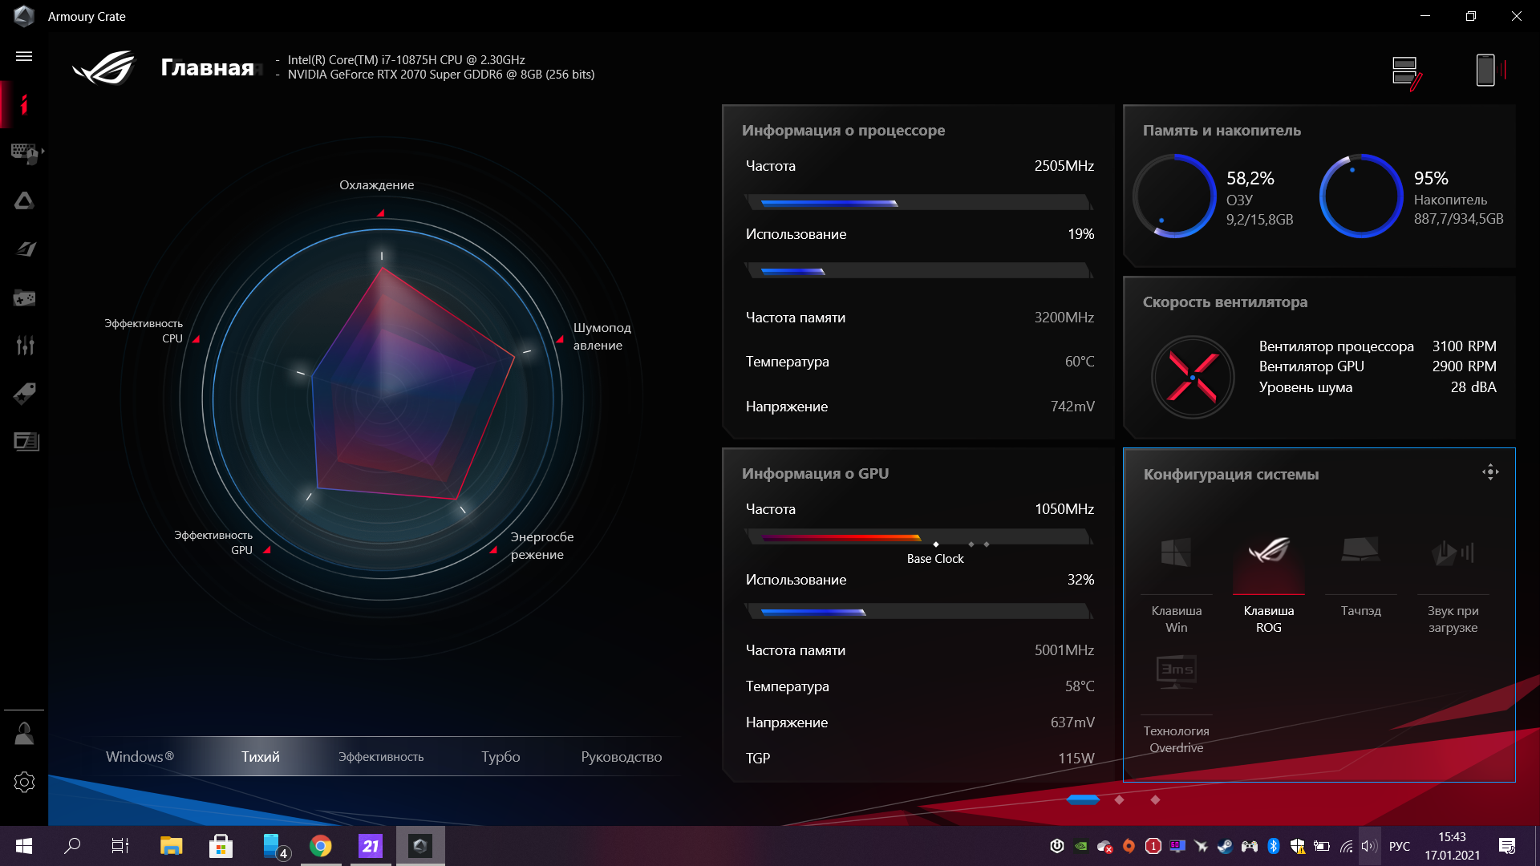
Task: Go to the third dashboard page indicator
Action: click(x=1155, y=799)
